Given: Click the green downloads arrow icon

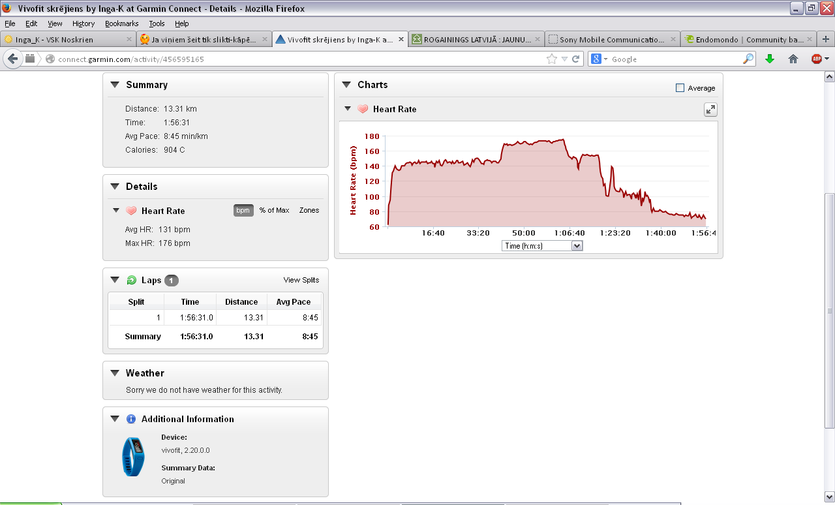Looking at the screenshot, I should (x=769, y=59).
